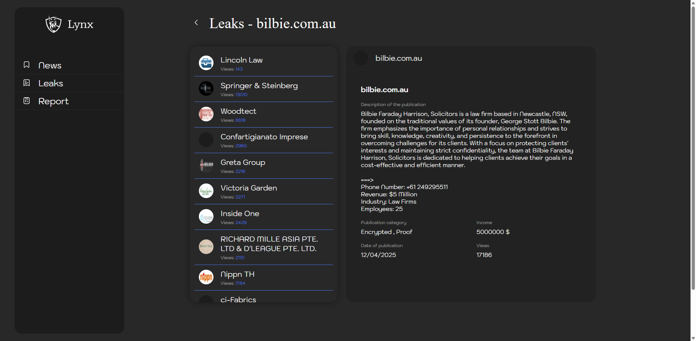Screen dimensions: 696x341
Task: Click the Greta Group logo avatar
Action: pos(206,165)
